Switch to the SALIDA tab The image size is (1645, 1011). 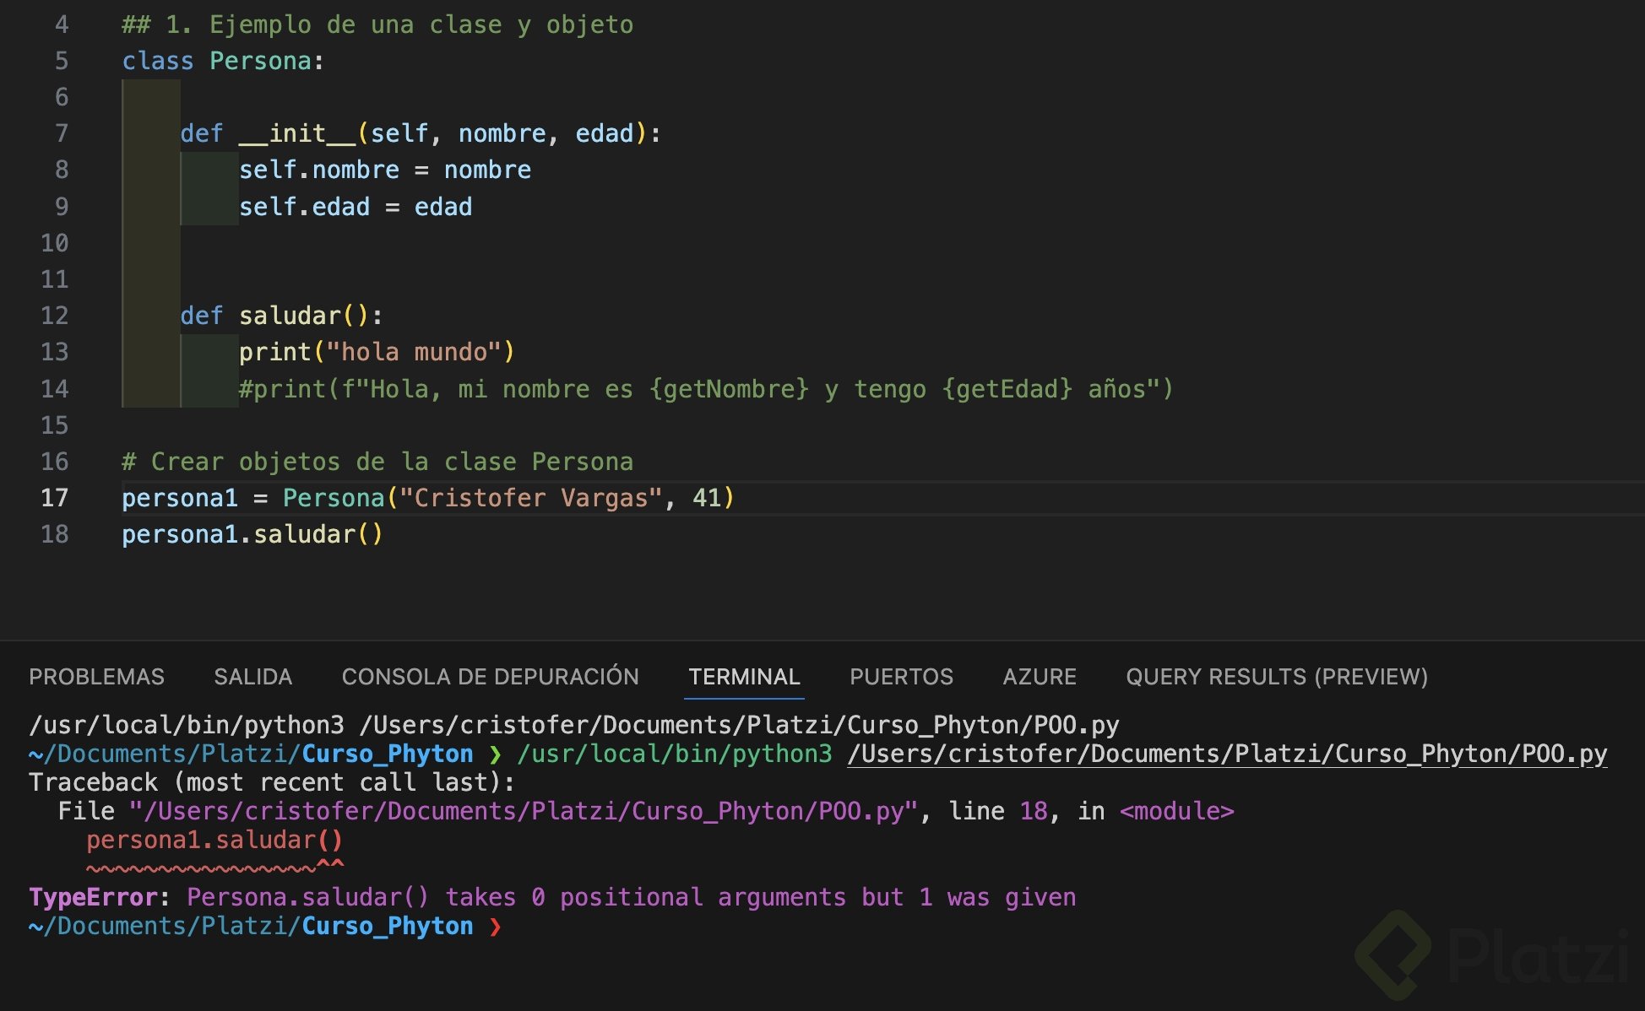(252, 677)
